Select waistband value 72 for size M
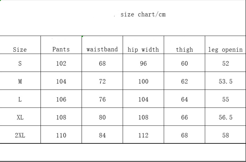This screenshot has width=246, height=162. point(102,82)
